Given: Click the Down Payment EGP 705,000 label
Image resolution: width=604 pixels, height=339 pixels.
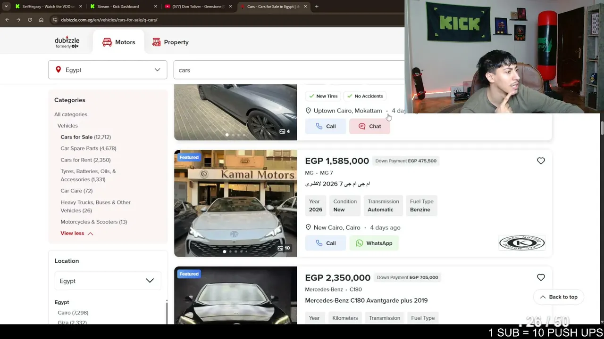Looking at the screenshot, I should click(408, 277).
